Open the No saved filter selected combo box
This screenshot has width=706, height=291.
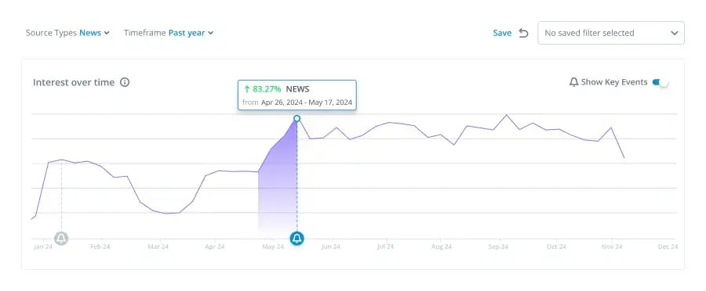tap(611, 33)
